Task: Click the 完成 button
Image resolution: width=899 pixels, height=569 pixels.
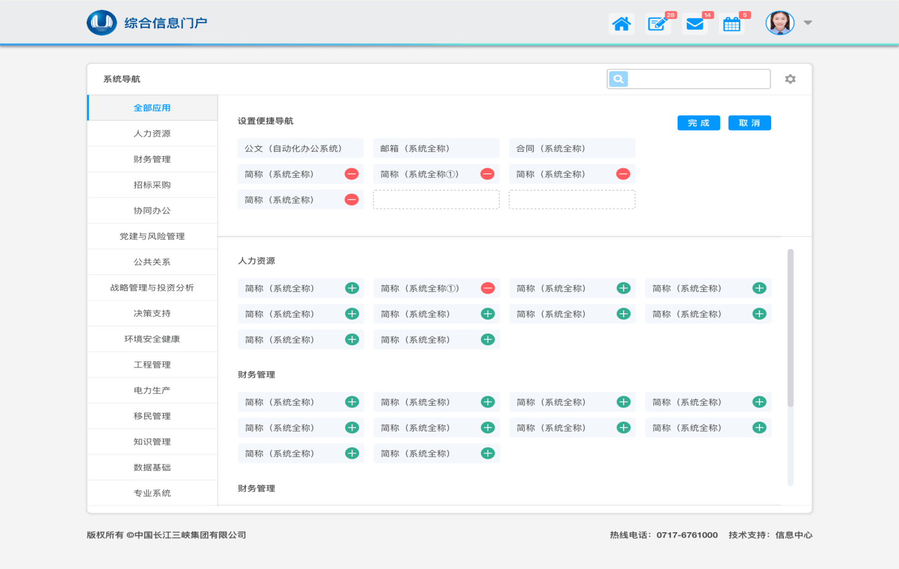Action: click(699, 124)
